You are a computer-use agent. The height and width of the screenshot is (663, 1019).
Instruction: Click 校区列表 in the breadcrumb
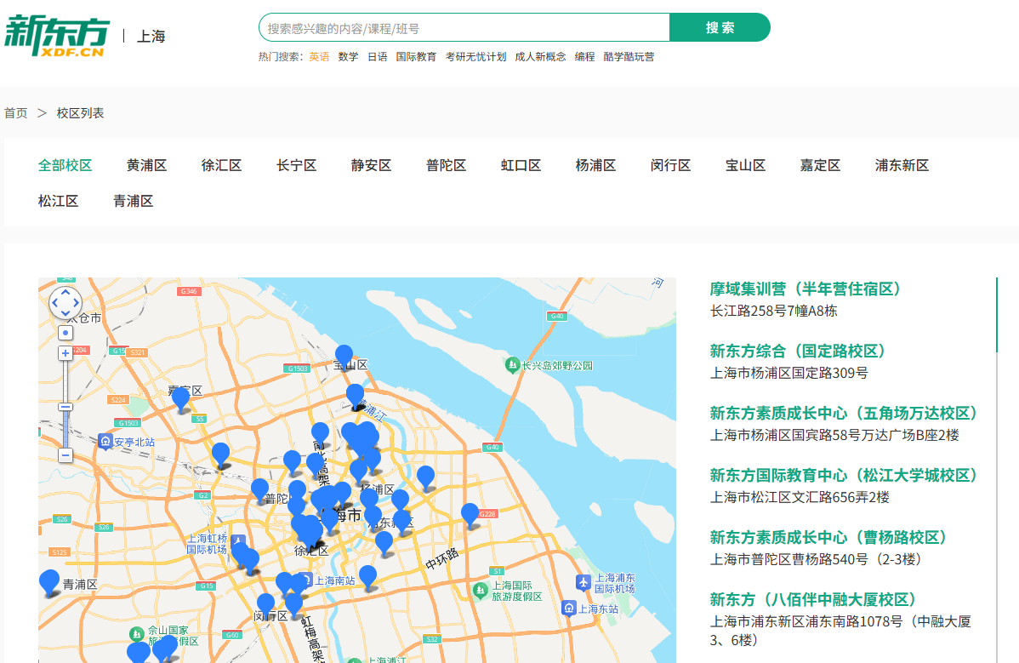[x=80, y=113]
